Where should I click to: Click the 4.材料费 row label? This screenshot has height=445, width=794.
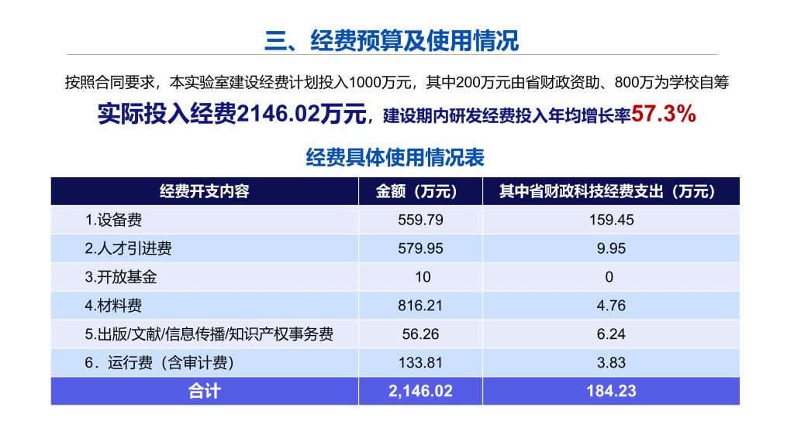pos(113,306)
